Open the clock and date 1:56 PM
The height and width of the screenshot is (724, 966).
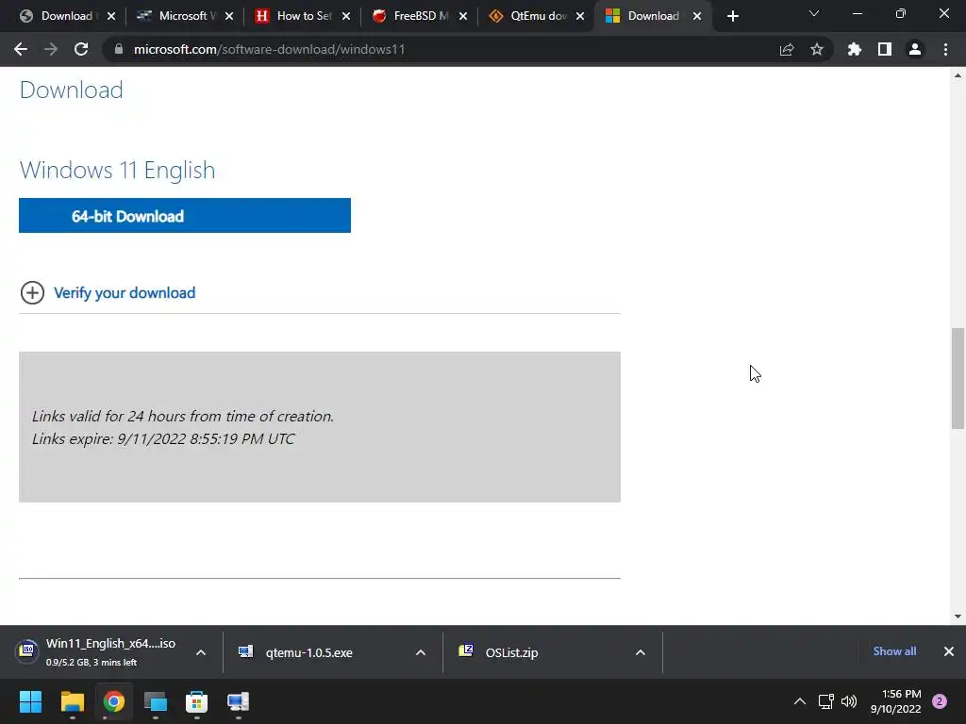[896, 701]
